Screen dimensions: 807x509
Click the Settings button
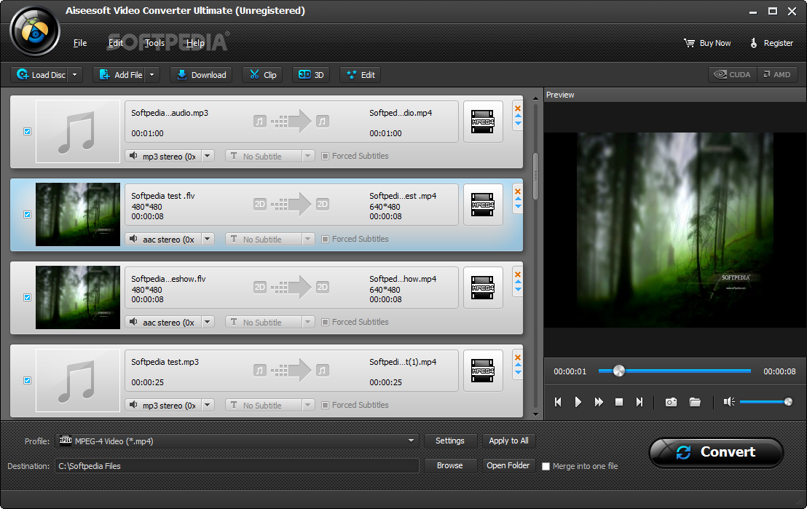tap(450, 441)
